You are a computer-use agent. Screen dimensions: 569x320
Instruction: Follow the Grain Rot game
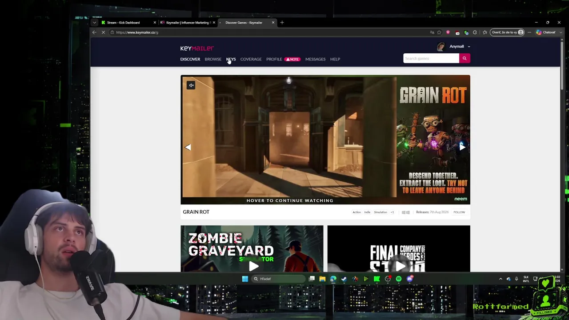click(x=459, y=212)
